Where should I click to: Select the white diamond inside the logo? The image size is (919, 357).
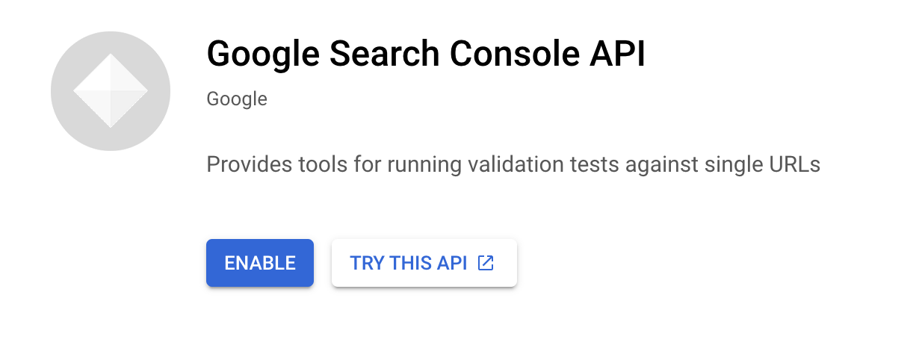pyautogui.click(x=111, y=91)
